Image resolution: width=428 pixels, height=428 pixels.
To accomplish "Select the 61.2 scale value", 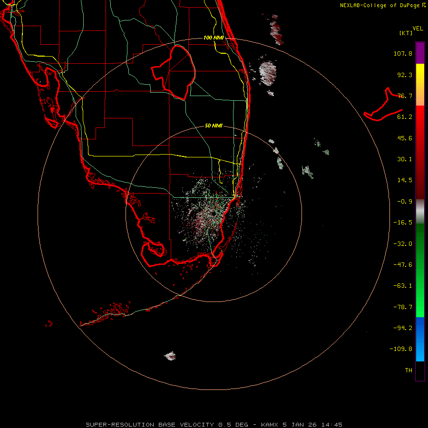I will (x=405, y=117).
